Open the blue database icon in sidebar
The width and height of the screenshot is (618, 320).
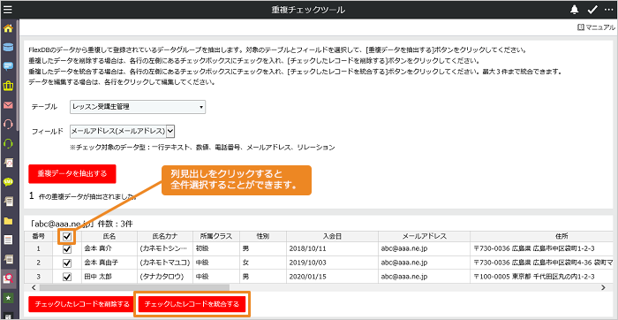(8, 48)
